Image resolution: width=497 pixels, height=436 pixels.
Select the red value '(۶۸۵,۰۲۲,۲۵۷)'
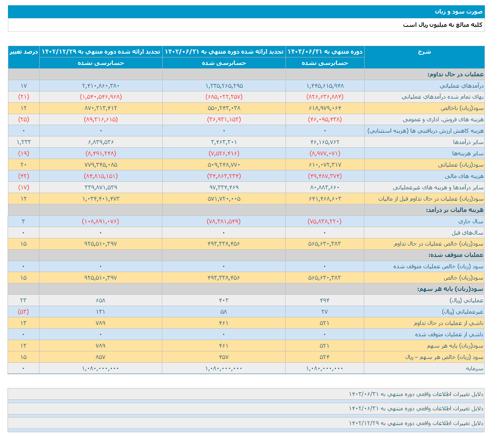click(x=224, y=97)
